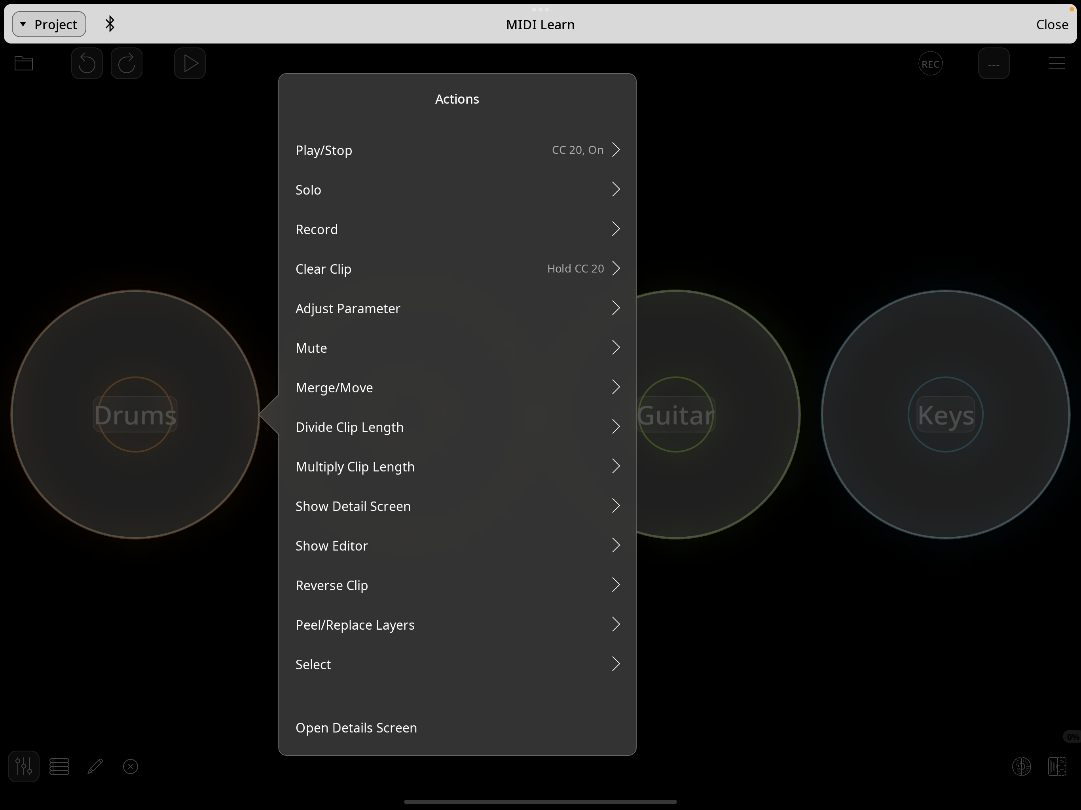The image size is (1081, 810).
Task: Click the undo arrow icon
Action: tap(87, 64)
